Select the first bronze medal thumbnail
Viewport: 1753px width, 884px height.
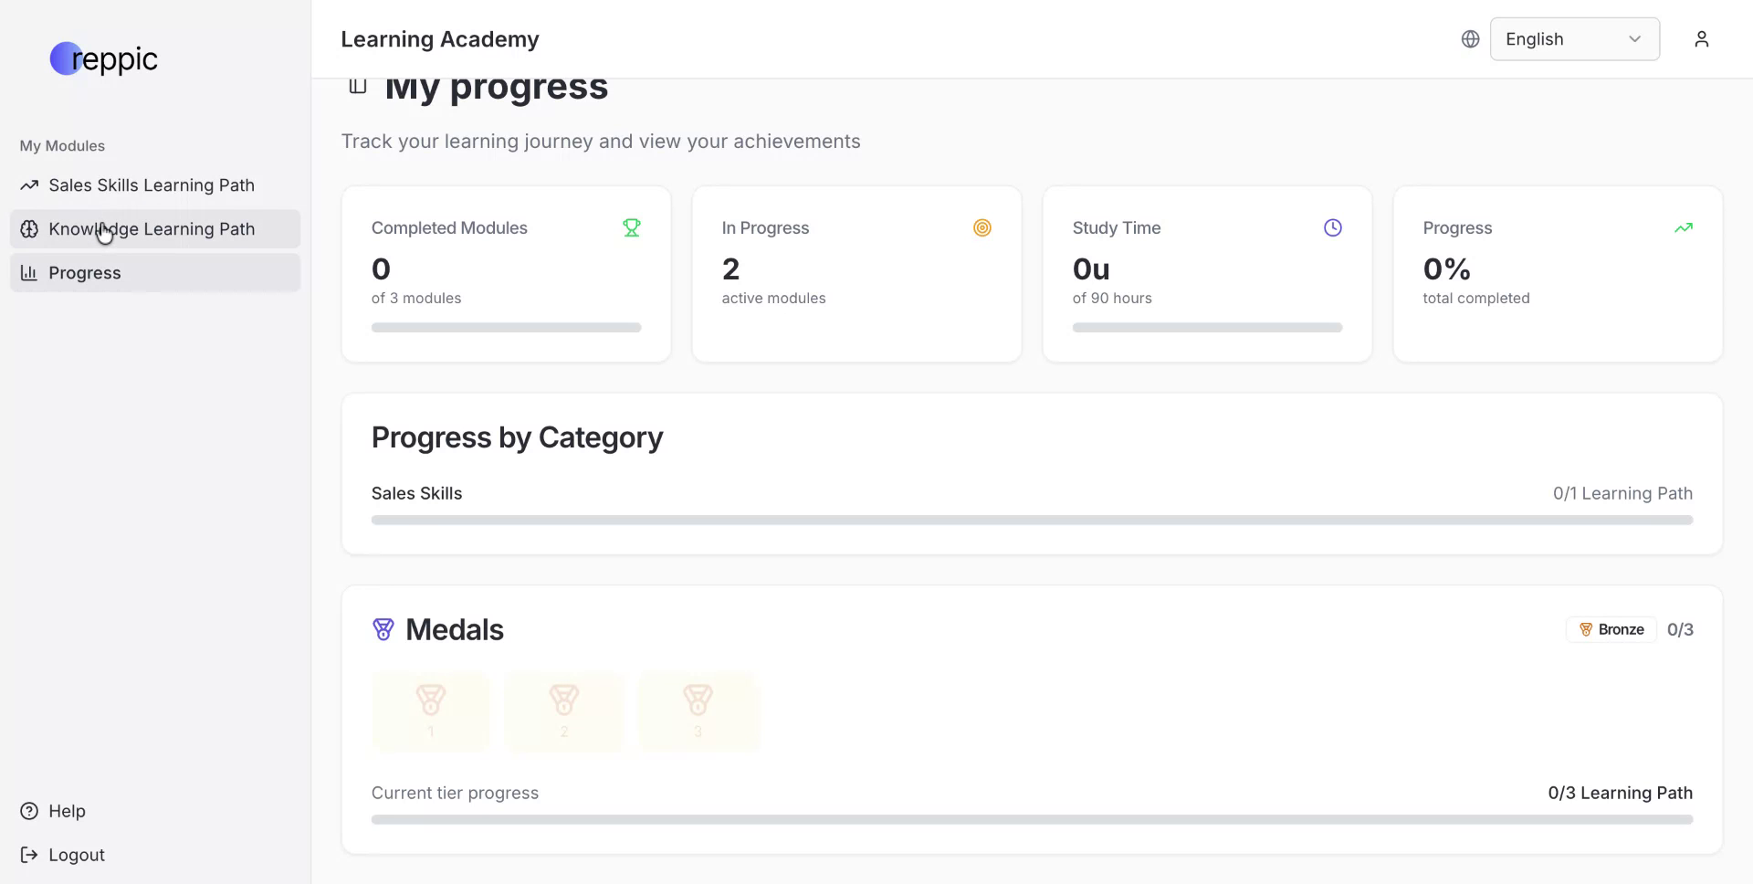coord(431,711)
